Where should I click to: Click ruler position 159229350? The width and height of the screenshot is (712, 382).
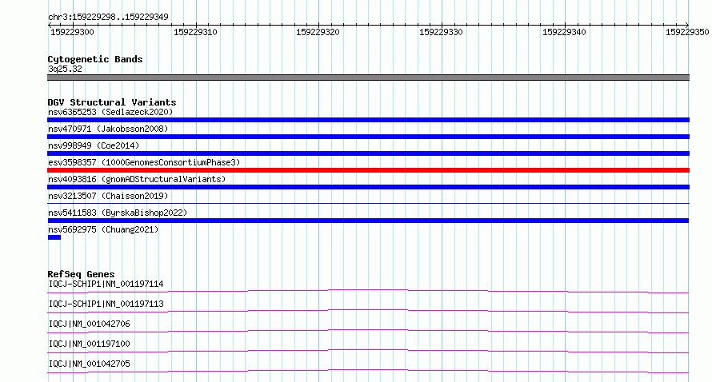687,32
